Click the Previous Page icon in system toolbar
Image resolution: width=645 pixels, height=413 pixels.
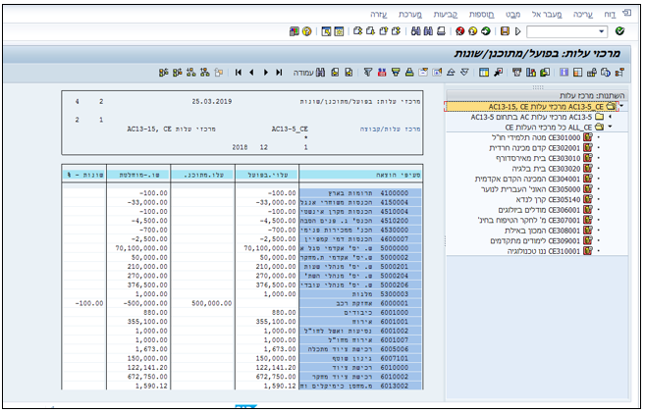click(384, 31)
